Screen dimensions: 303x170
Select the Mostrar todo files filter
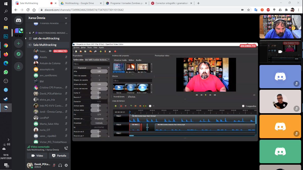(120, 60)
